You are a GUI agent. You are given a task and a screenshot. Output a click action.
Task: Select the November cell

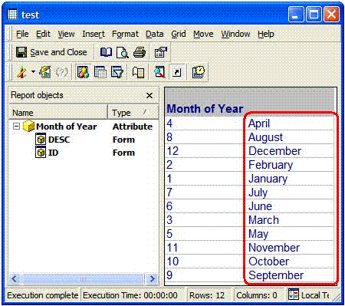[x=291, y=248]
